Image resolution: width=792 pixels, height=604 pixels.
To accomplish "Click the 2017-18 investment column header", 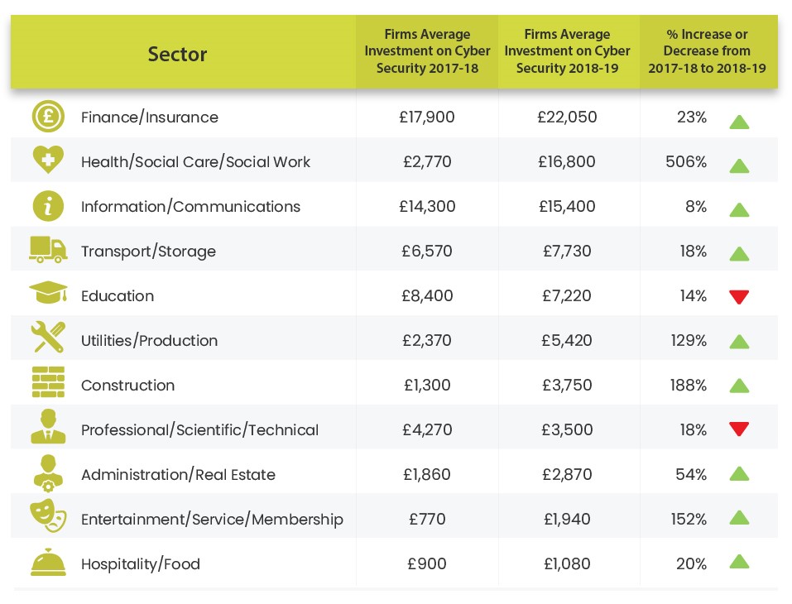I will click(x=427, y=51).
